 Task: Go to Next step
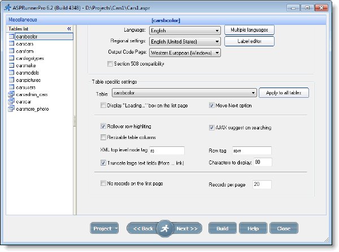pyautogui.click(x=187, y=228)
